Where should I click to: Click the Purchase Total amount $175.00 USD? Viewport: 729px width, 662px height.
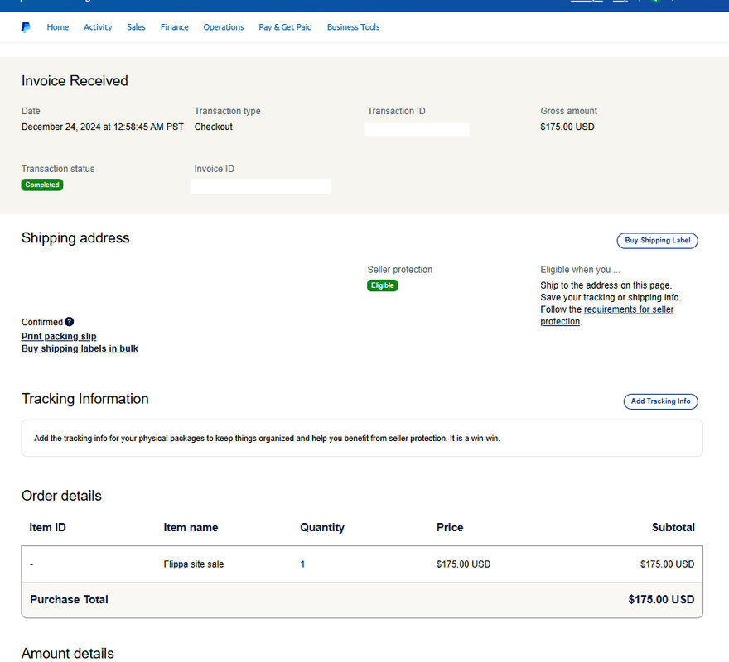tap(661, 600)
